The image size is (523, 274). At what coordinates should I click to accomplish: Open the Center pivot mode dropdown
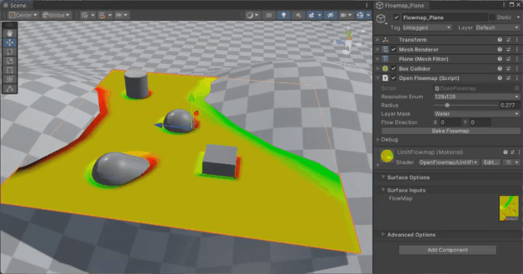(23, 15)
